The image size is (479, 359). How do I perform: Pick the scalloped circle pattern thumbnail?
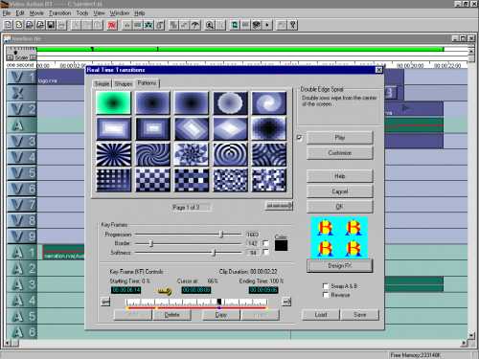pyautogui.click(x=230, y=102)
